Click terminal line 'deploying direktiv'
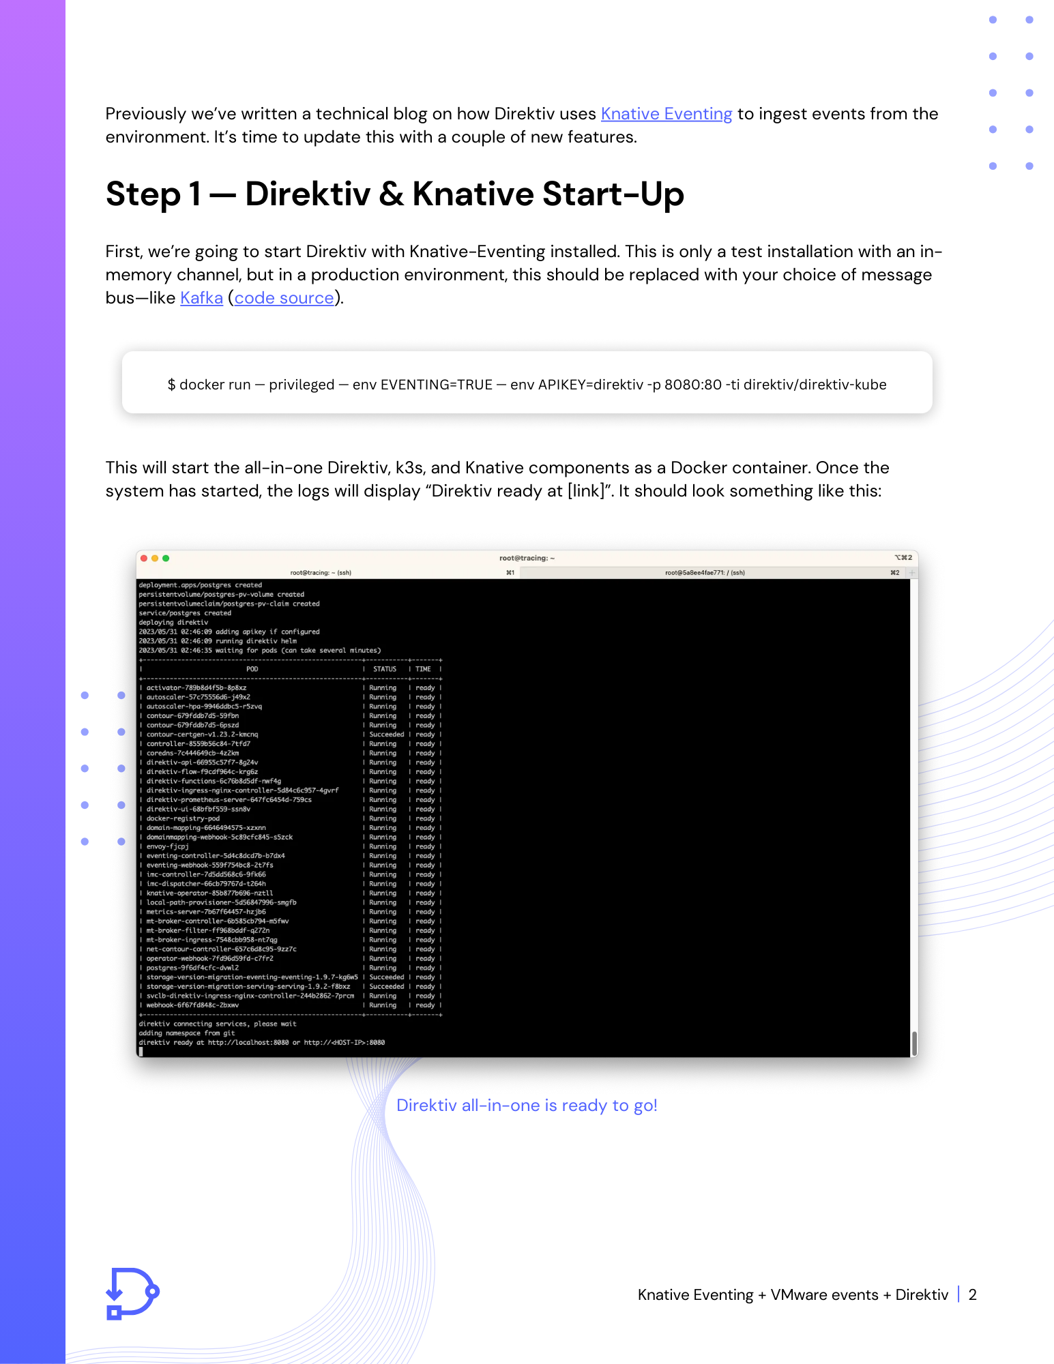1054x1364 pixels. click(173, 623)
